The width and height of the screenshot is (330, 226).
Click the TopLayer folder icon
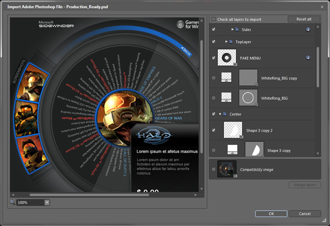[231, 41]
